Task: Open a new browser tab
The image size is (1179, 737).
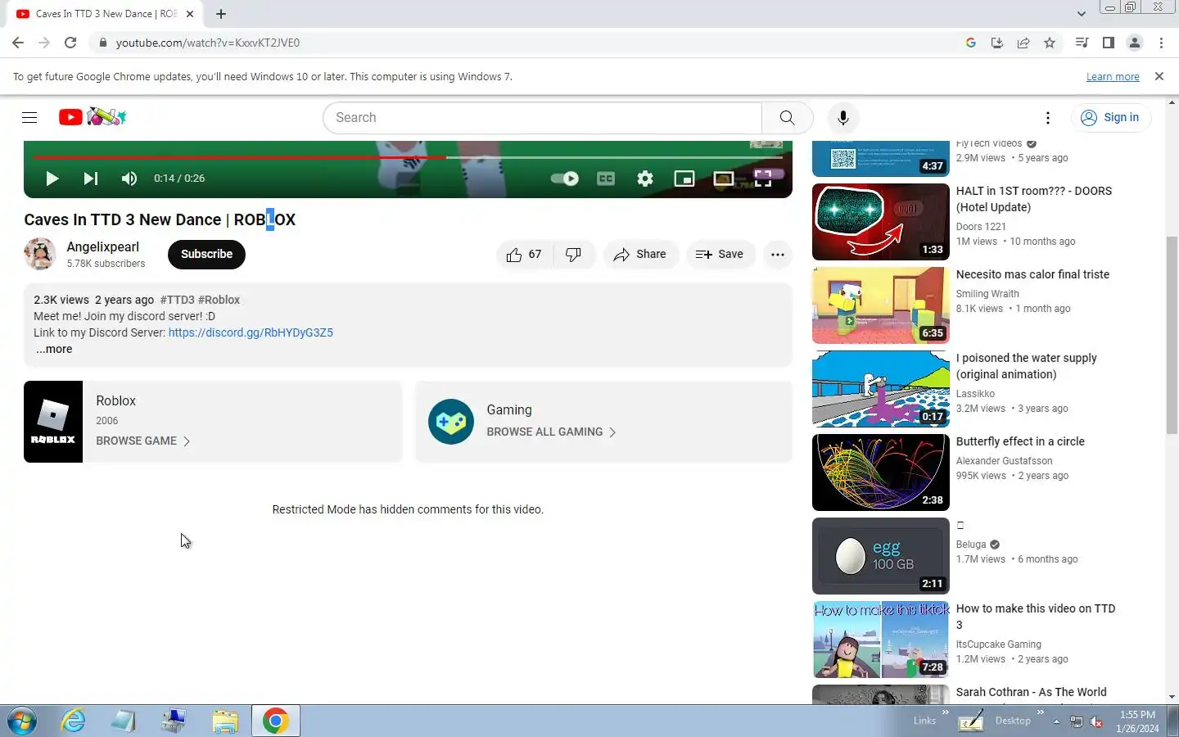Action: click(221, 14)
